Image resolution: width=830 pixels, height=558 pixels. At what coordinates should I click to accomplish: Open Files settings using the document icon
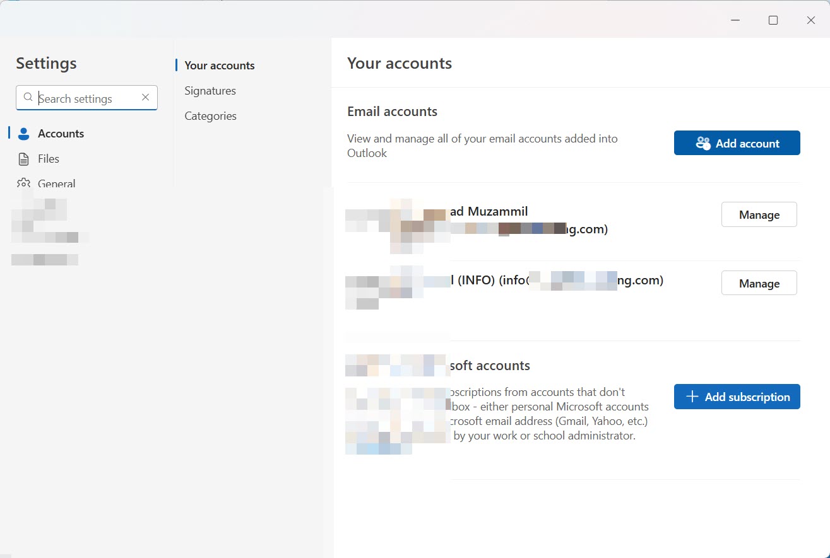point(23,158)
